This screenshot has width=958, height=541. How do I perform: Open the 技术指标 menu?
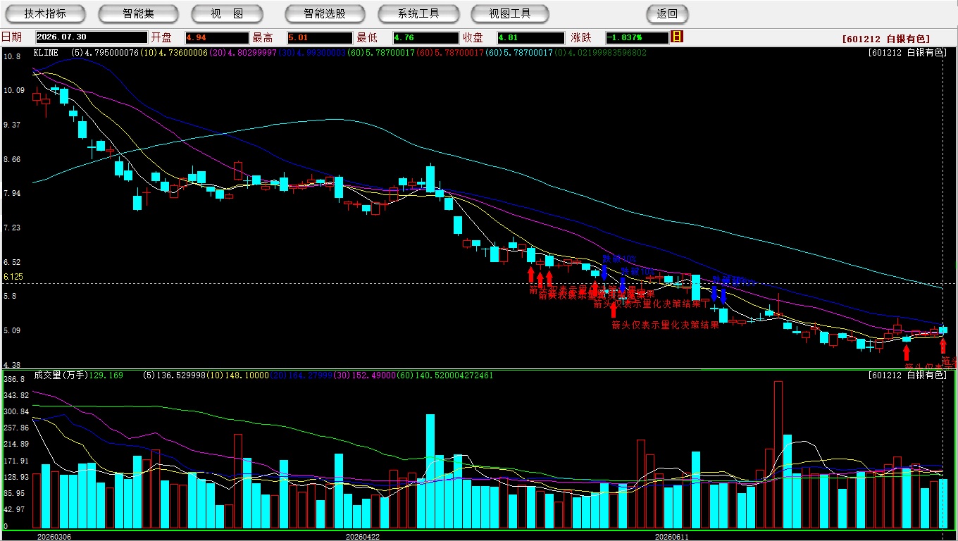coord(45,13)
